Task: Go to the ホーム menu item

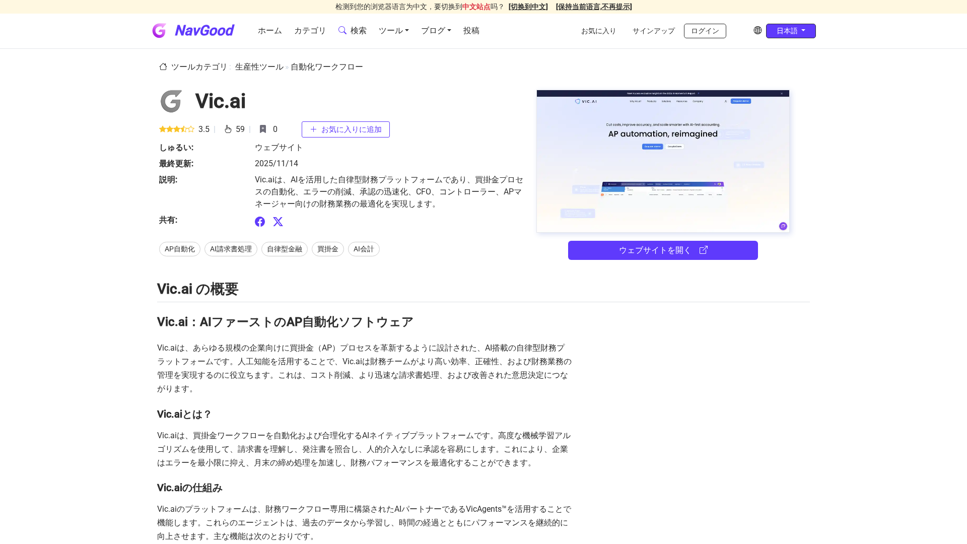Action: (x=270, y=31)
